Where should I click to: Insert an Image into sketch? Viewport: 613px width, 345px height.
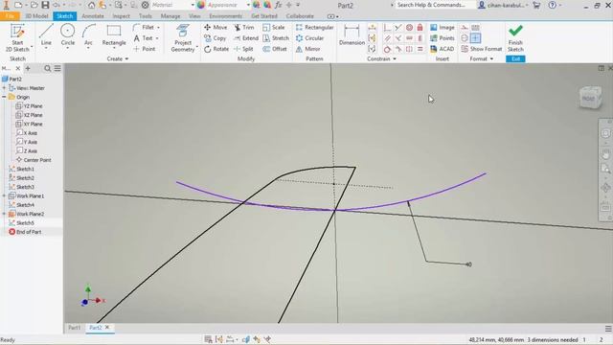point(443,28)
